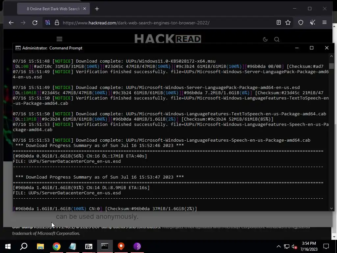Image resolution: width=337 pixels, height=253 pixels.
Task: Maximize the Command Prompt window
Action: (312, 48)
